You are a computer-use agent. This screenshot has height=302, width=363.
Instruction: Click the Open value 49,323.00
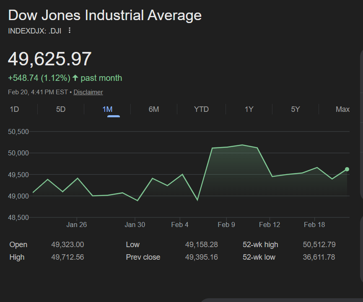click(x=67, y=245)
